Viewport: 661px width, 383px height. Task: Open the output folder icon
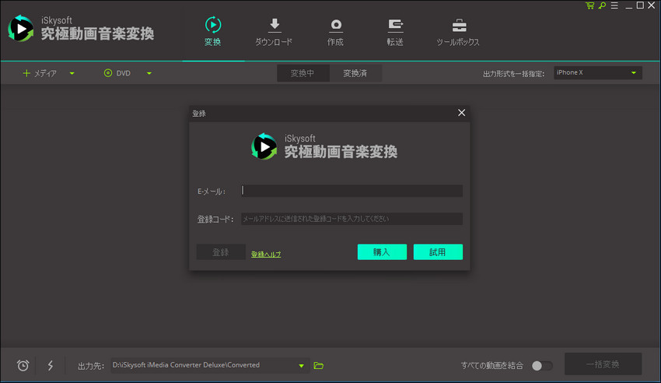319,365
